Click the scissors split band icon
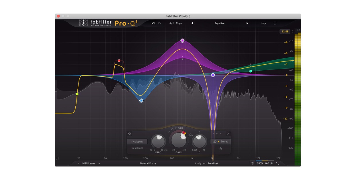344x180 pixels. click(221, 148)
